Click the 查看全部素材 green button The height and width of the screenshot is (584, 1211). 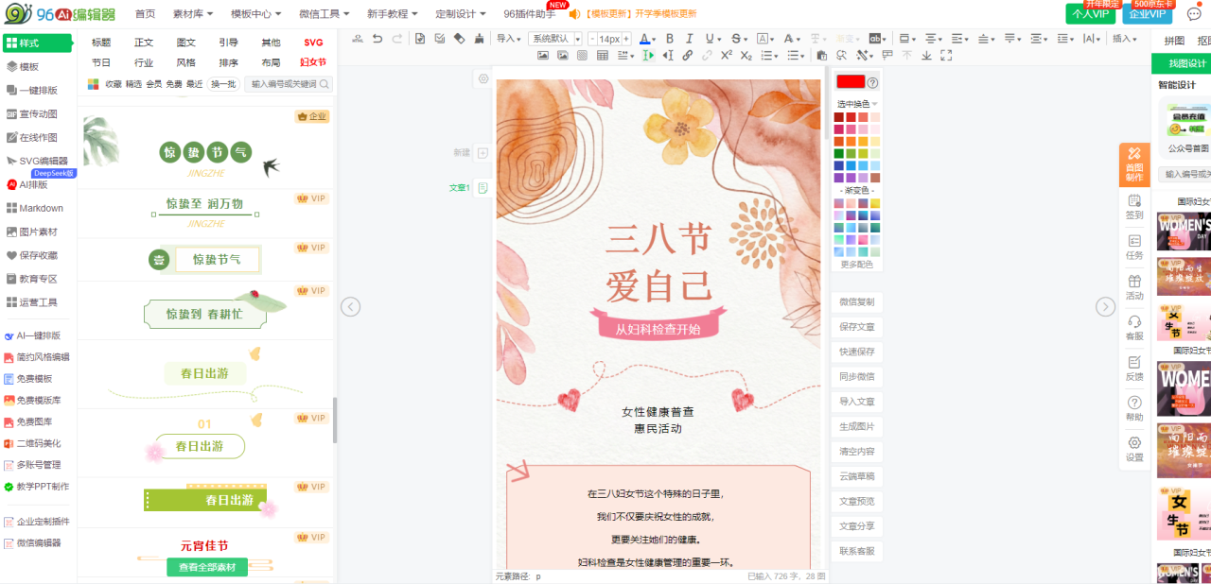coord(207,567)
